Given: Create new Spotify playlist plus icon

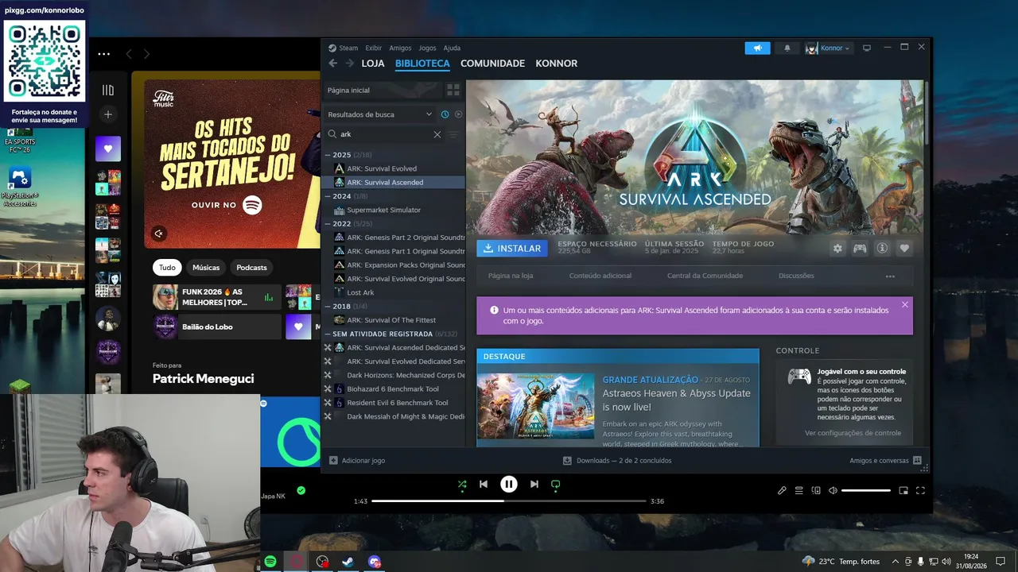Looking at the screenshot, I should coord(108,114).
